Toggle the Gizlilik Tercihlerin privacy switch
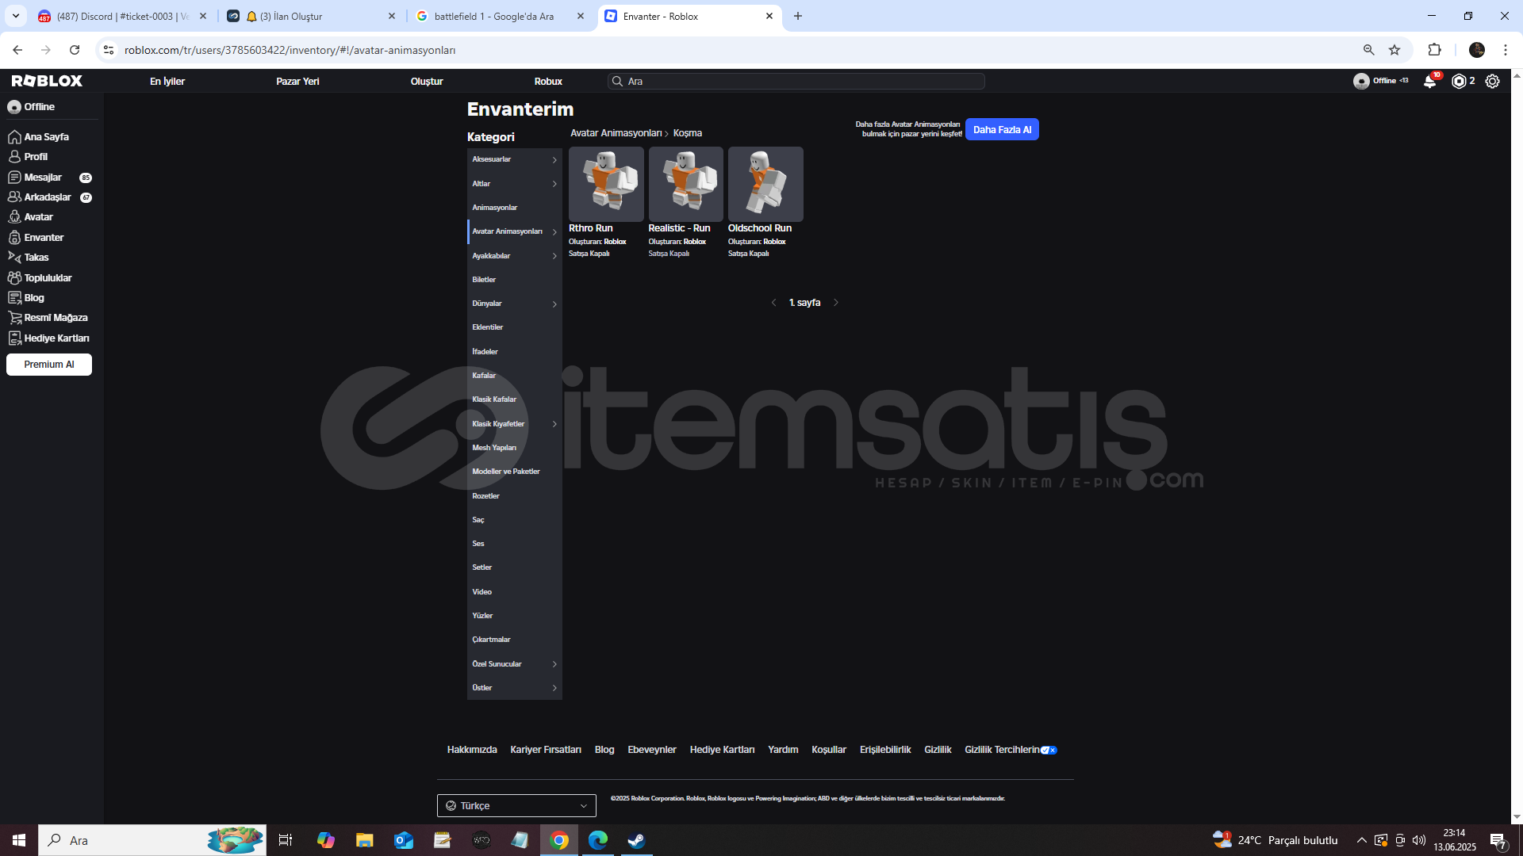1523x856 pixels. point(1049,751)
